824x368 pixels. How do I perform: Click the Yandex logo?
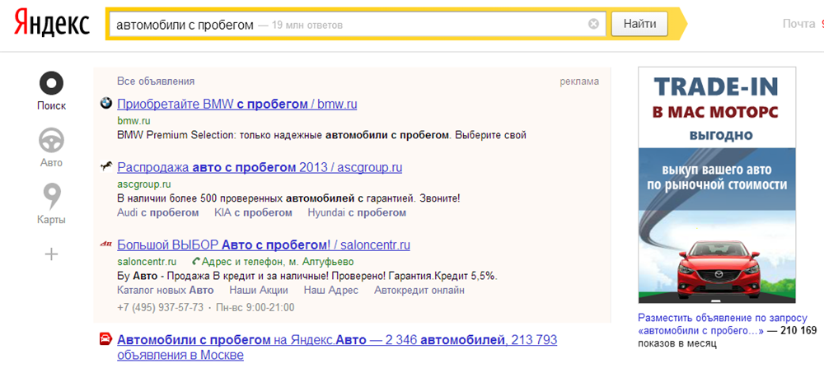point(51,25)
